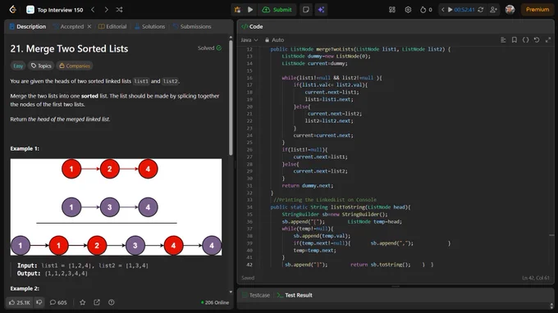
Task: Click the format code icon
Action: (503, 40)
